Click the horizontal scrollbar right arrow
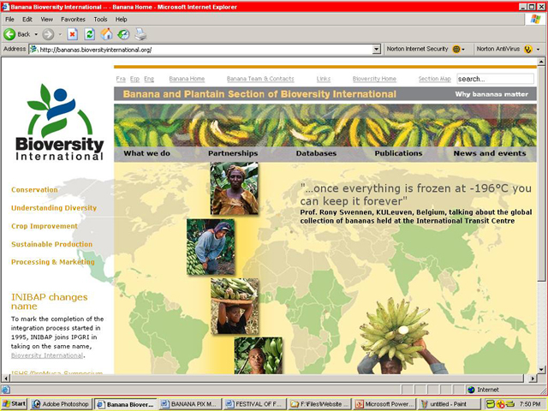 (533, 378)
